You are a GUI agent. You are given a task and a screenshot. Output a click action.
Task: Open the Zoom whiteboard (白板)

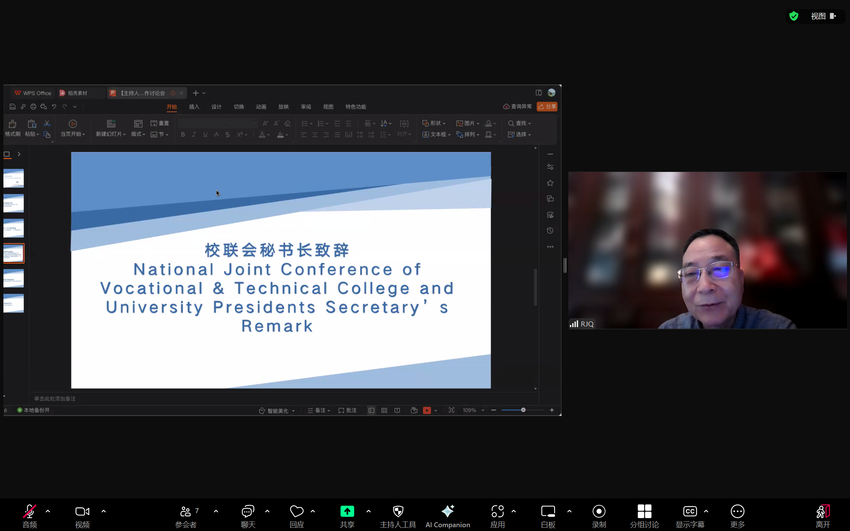(x=548, y=512)
